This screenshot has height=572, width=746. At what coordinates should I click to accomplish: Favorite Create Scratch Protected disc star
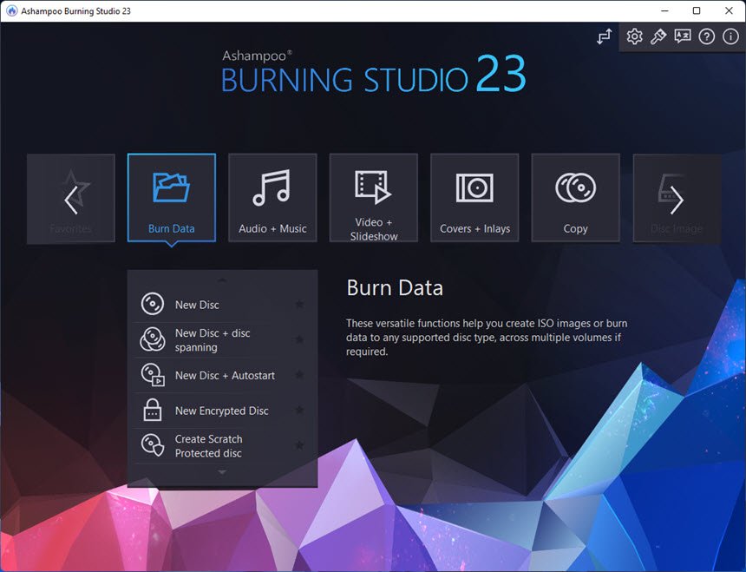coord(299,445)
